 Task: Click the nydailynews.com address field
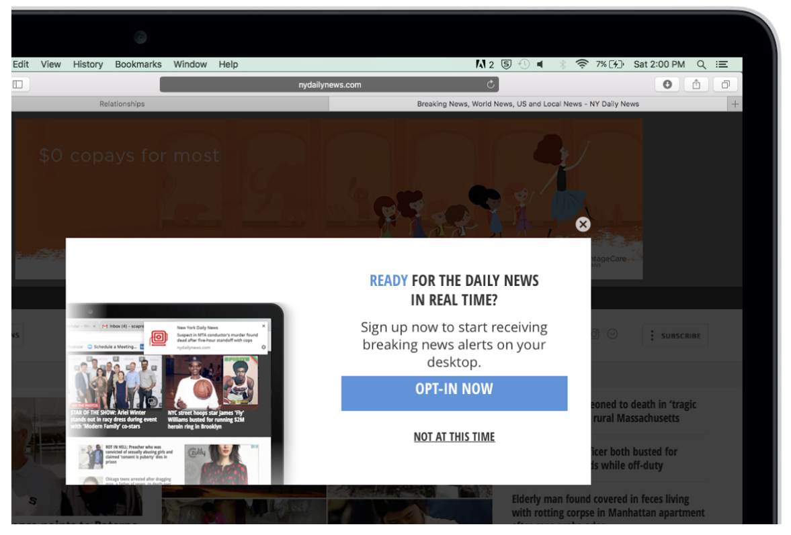329,85
